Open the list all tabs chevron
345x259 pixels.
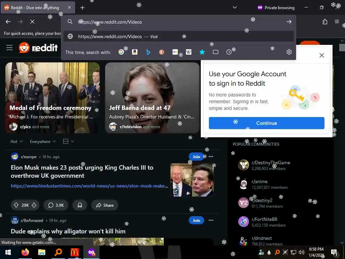pyautogui.click(x=235, y=7)
